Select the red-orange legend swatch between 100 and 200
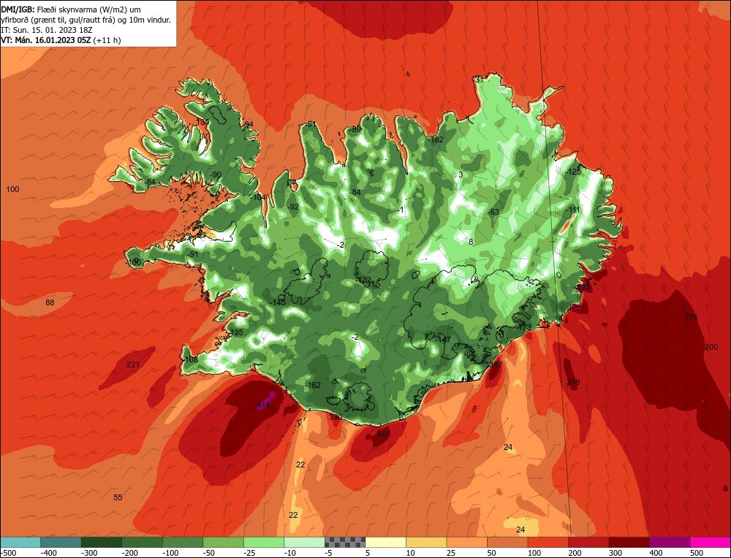Viewport: 731px width, 558px height. click(x=548, y=542)
